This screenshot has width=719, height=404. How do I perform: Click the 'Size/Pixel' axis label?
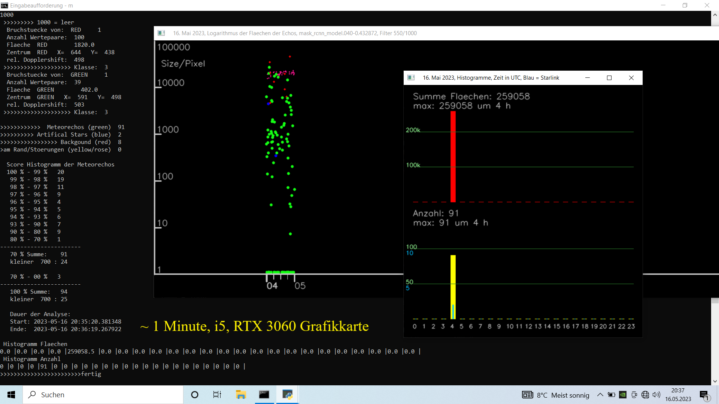tap(183, 64)
